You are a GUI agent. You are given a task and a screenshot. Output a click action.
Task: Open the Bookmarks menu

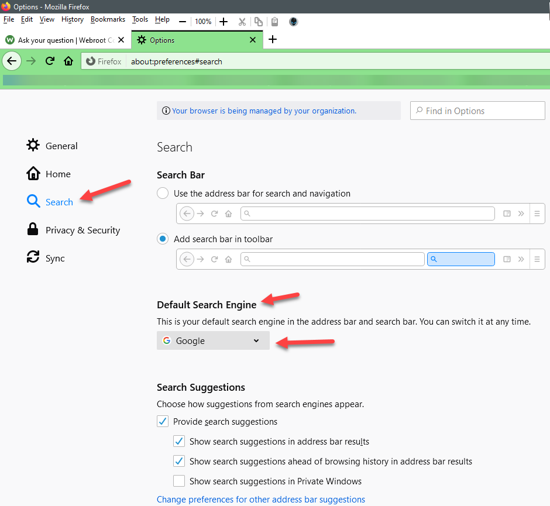pyautogui.click(x=108, y=20)
